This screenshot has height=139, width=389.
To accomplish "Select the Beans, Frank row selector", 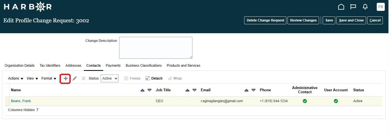I will coord(7,101).
